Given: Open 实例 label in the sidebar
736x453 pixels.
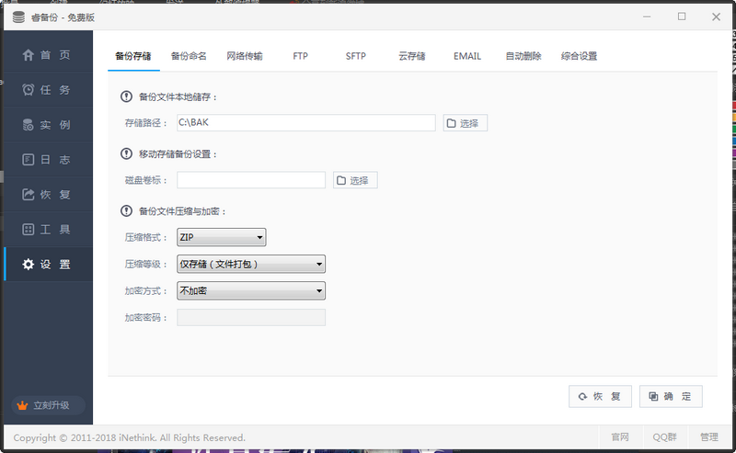Looking at the screenshot, I should coord(55,125).
